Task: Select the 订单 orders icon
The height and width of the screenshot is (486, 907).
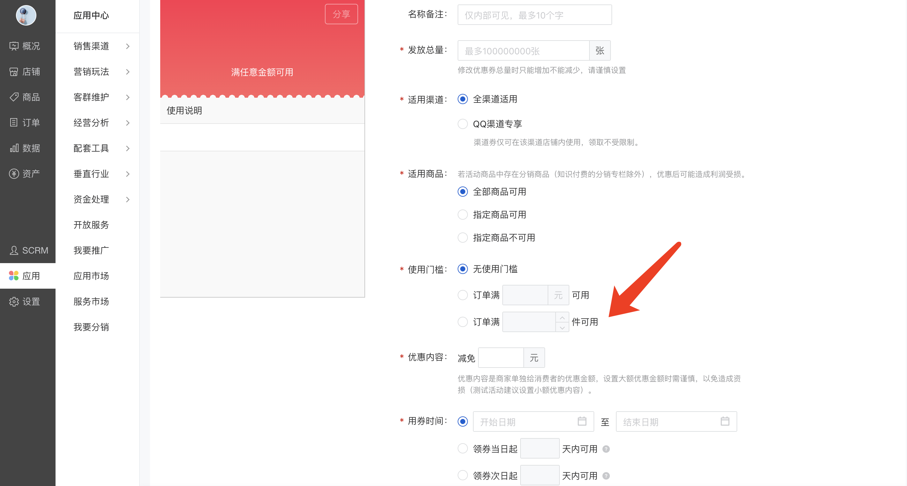Action: pos(14,123)
